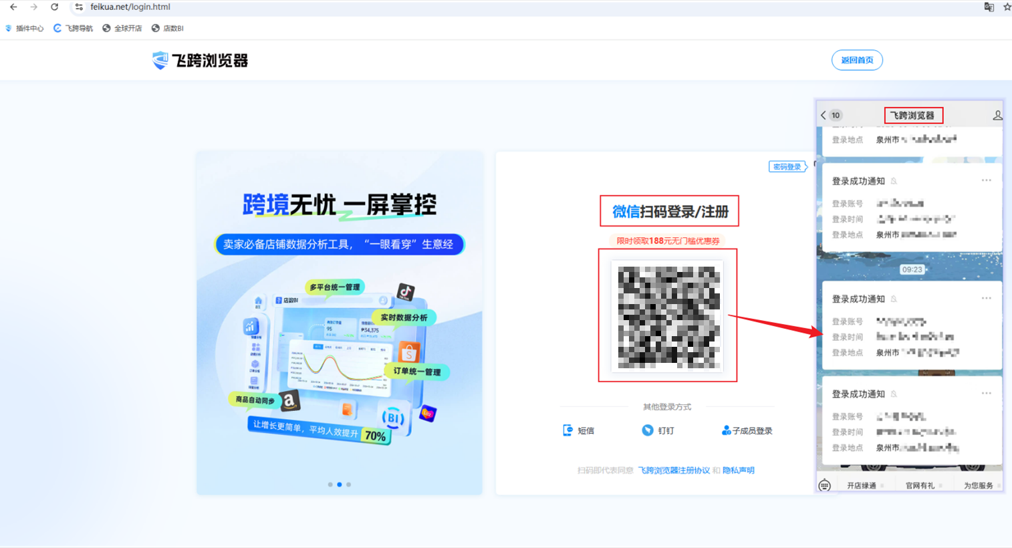Choose 钉钉 login method
Image resolution: width=1012 pixels, height=548 pixels.
658,430
